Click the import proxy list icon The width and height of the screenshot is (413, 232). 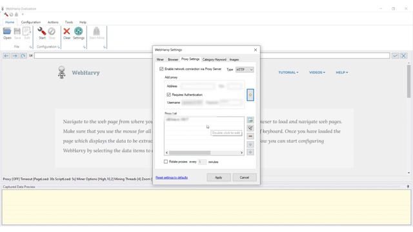[x=250, y=121]
